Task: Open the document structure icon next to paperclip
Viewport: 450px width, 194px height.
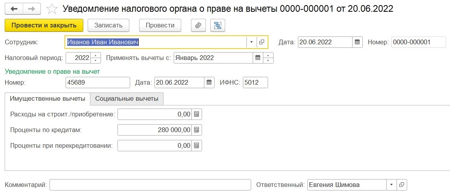Action: 218,25
